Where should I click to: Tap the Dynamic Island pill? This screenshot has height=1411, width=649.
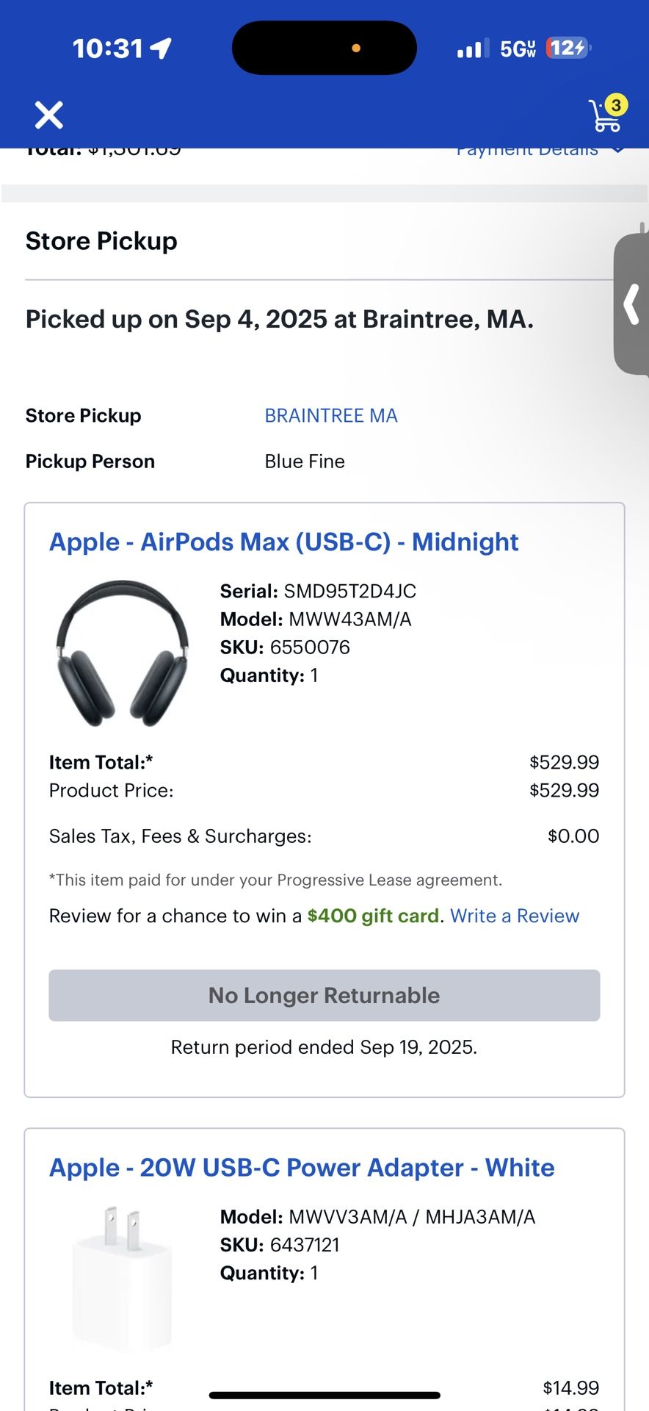[x=324, y=49]
